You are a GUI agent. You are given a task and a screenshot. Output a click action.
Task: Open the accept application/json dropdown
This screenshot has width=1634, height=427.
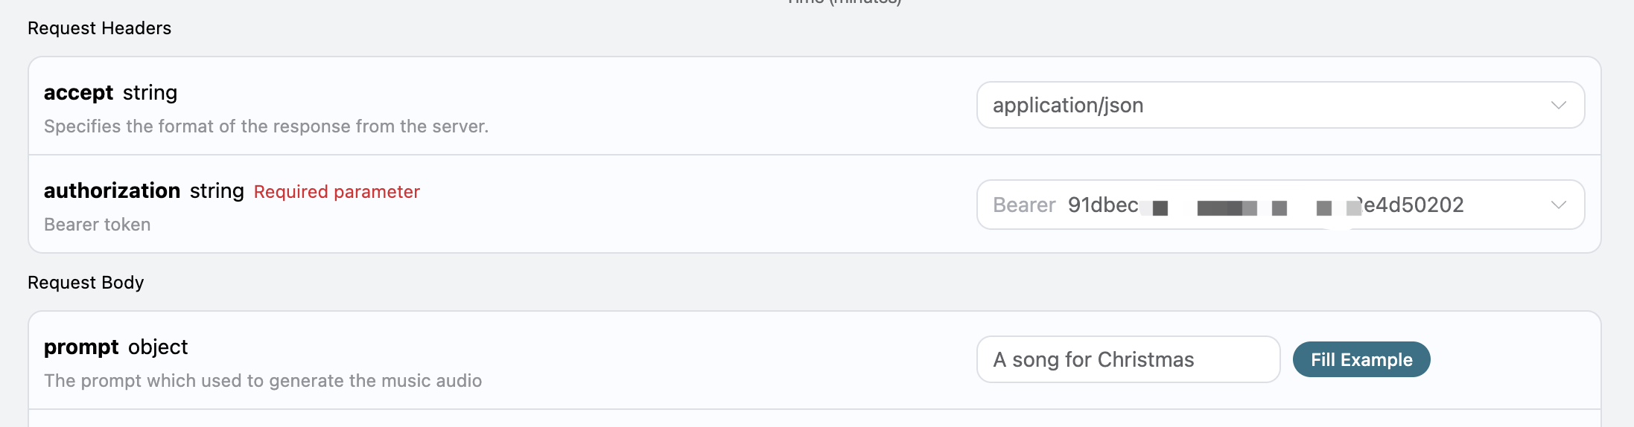(x=1280, y=105)
